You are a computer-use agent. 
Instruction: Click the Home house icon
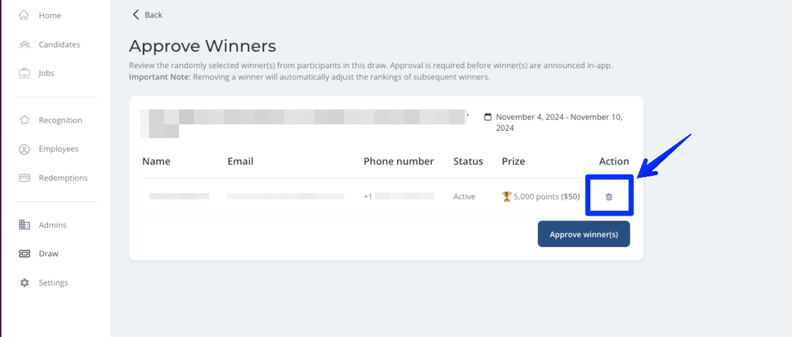pos(24,15)
